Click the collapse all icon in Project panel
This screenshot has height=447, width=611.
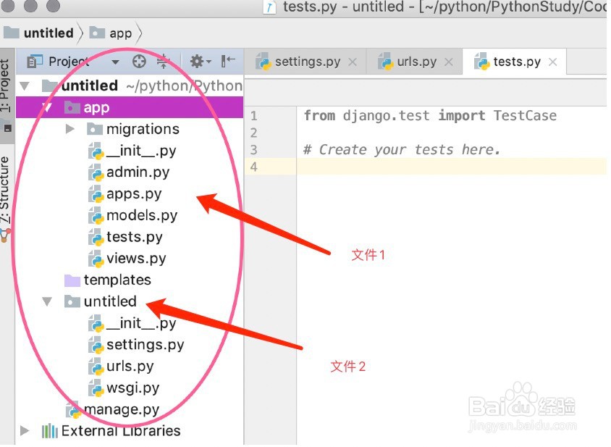pyautogui.click(x=162, y=62)
